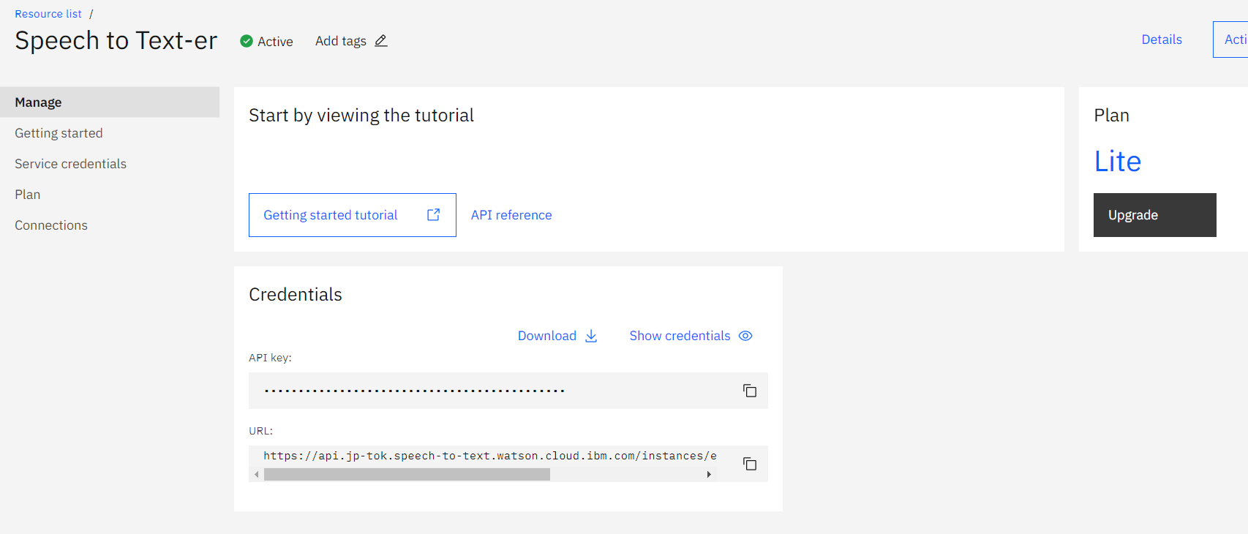The image size is (1248, 534).
Task: Open Service credentials section
Action: [x=70, y=164]
